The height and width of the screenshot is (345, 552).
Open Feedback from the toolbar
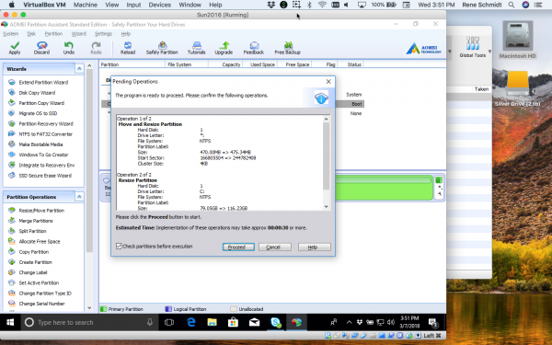254,48
